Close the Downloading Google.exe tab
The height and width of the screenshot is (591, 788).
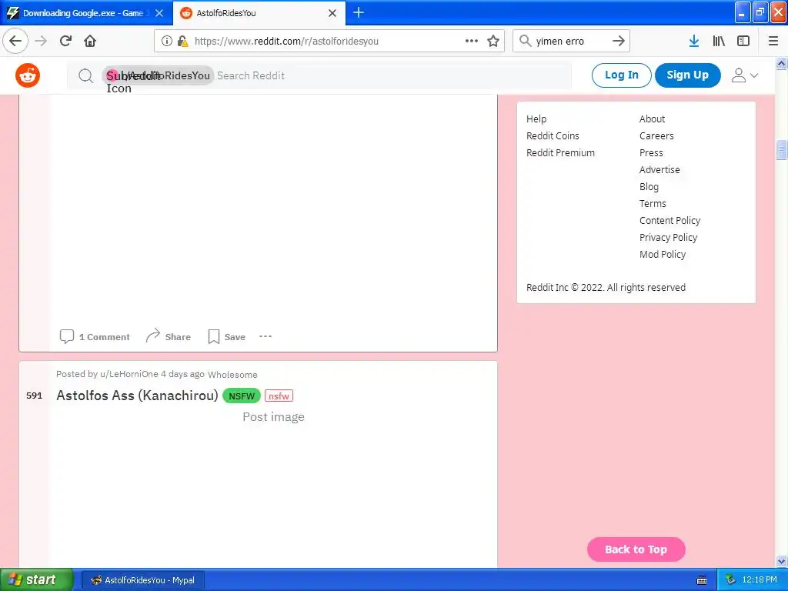click(159, 13)
